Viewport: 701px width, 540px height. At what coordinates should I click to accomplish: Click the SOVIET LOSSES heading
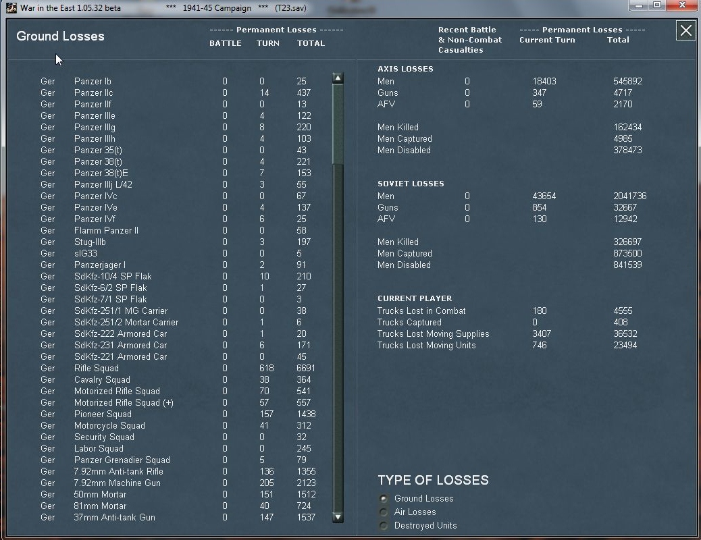[x=411, y=184]
